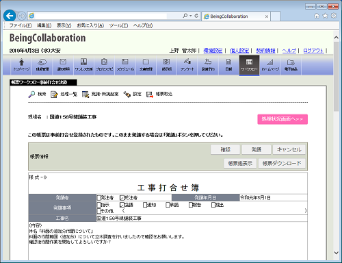This screenshot has height=263, width=342.
Task: Click the 発議 button
Action: point(256,149)
